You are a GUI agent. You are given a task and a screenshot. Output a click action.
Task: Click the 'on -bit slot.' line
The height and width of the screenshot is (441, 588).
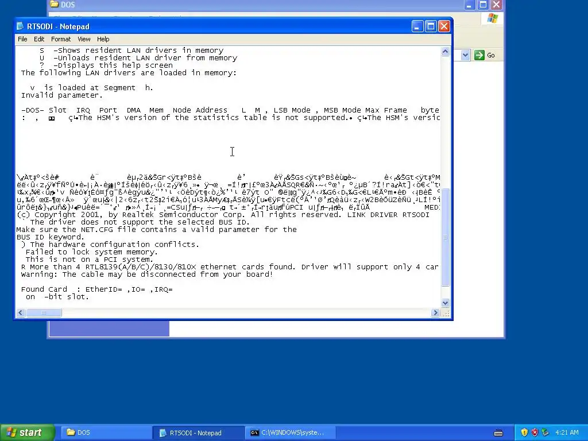[57, 297]
